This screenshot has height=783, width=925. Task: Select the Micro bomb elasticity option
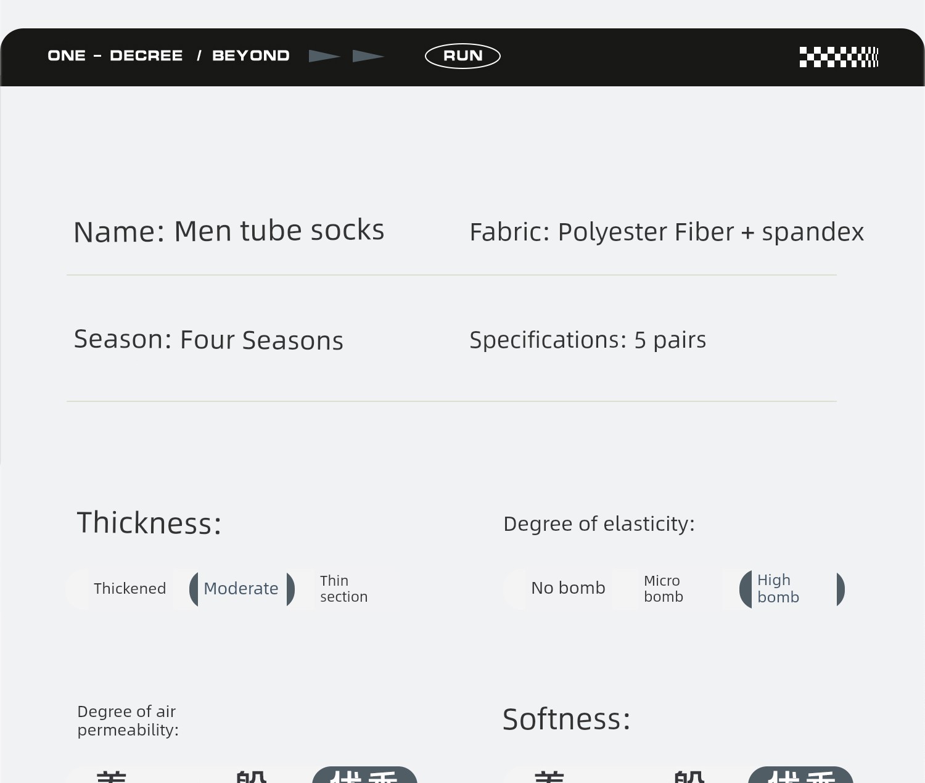(x=664, y=589)
